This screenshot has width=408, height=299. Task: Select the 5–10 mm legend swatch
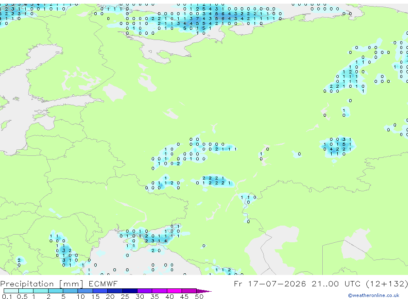click(x=70, y=291)
